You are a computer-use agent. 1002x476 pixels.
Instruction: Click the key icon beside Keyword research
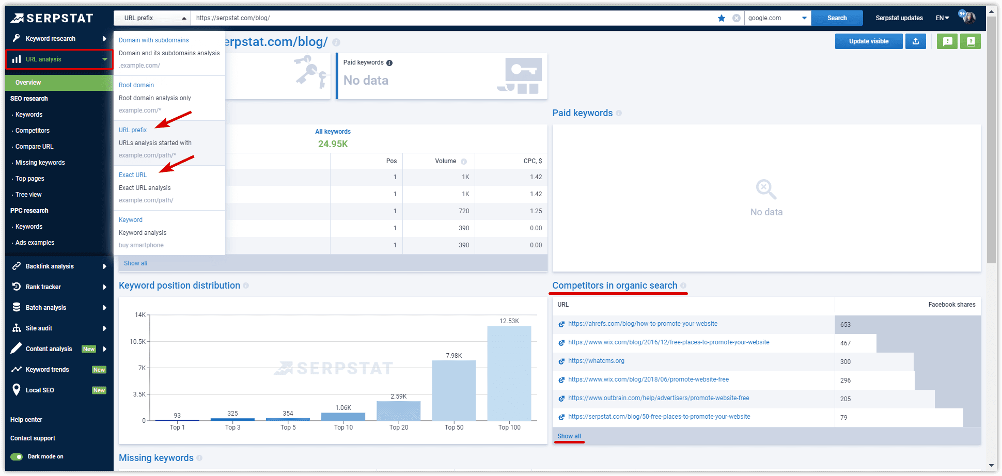point(17,38)
